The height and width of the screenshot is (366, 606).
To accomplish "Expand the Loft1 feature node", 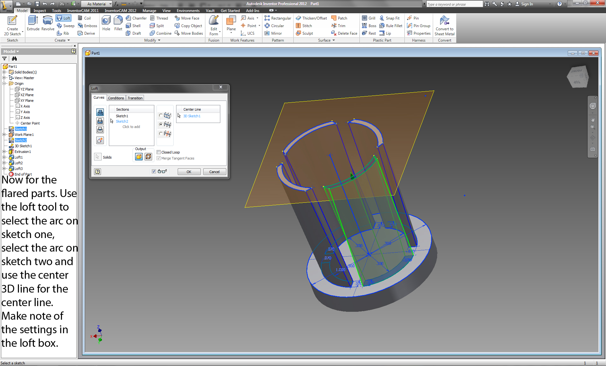I will 4,157.
